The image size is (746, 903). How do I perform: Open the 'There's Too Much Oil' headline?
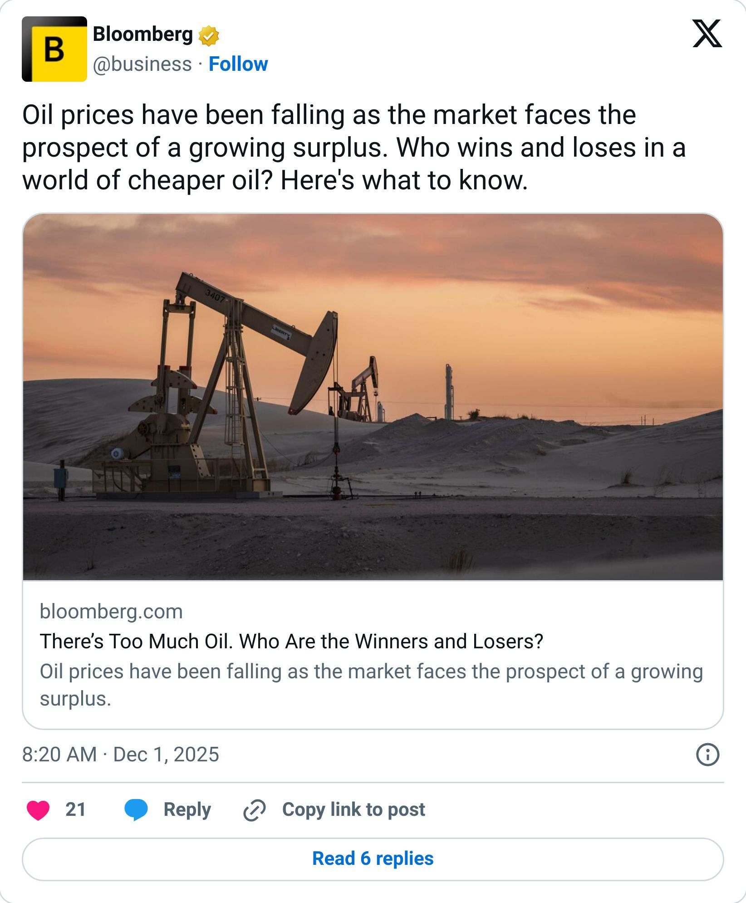(291, 641)
